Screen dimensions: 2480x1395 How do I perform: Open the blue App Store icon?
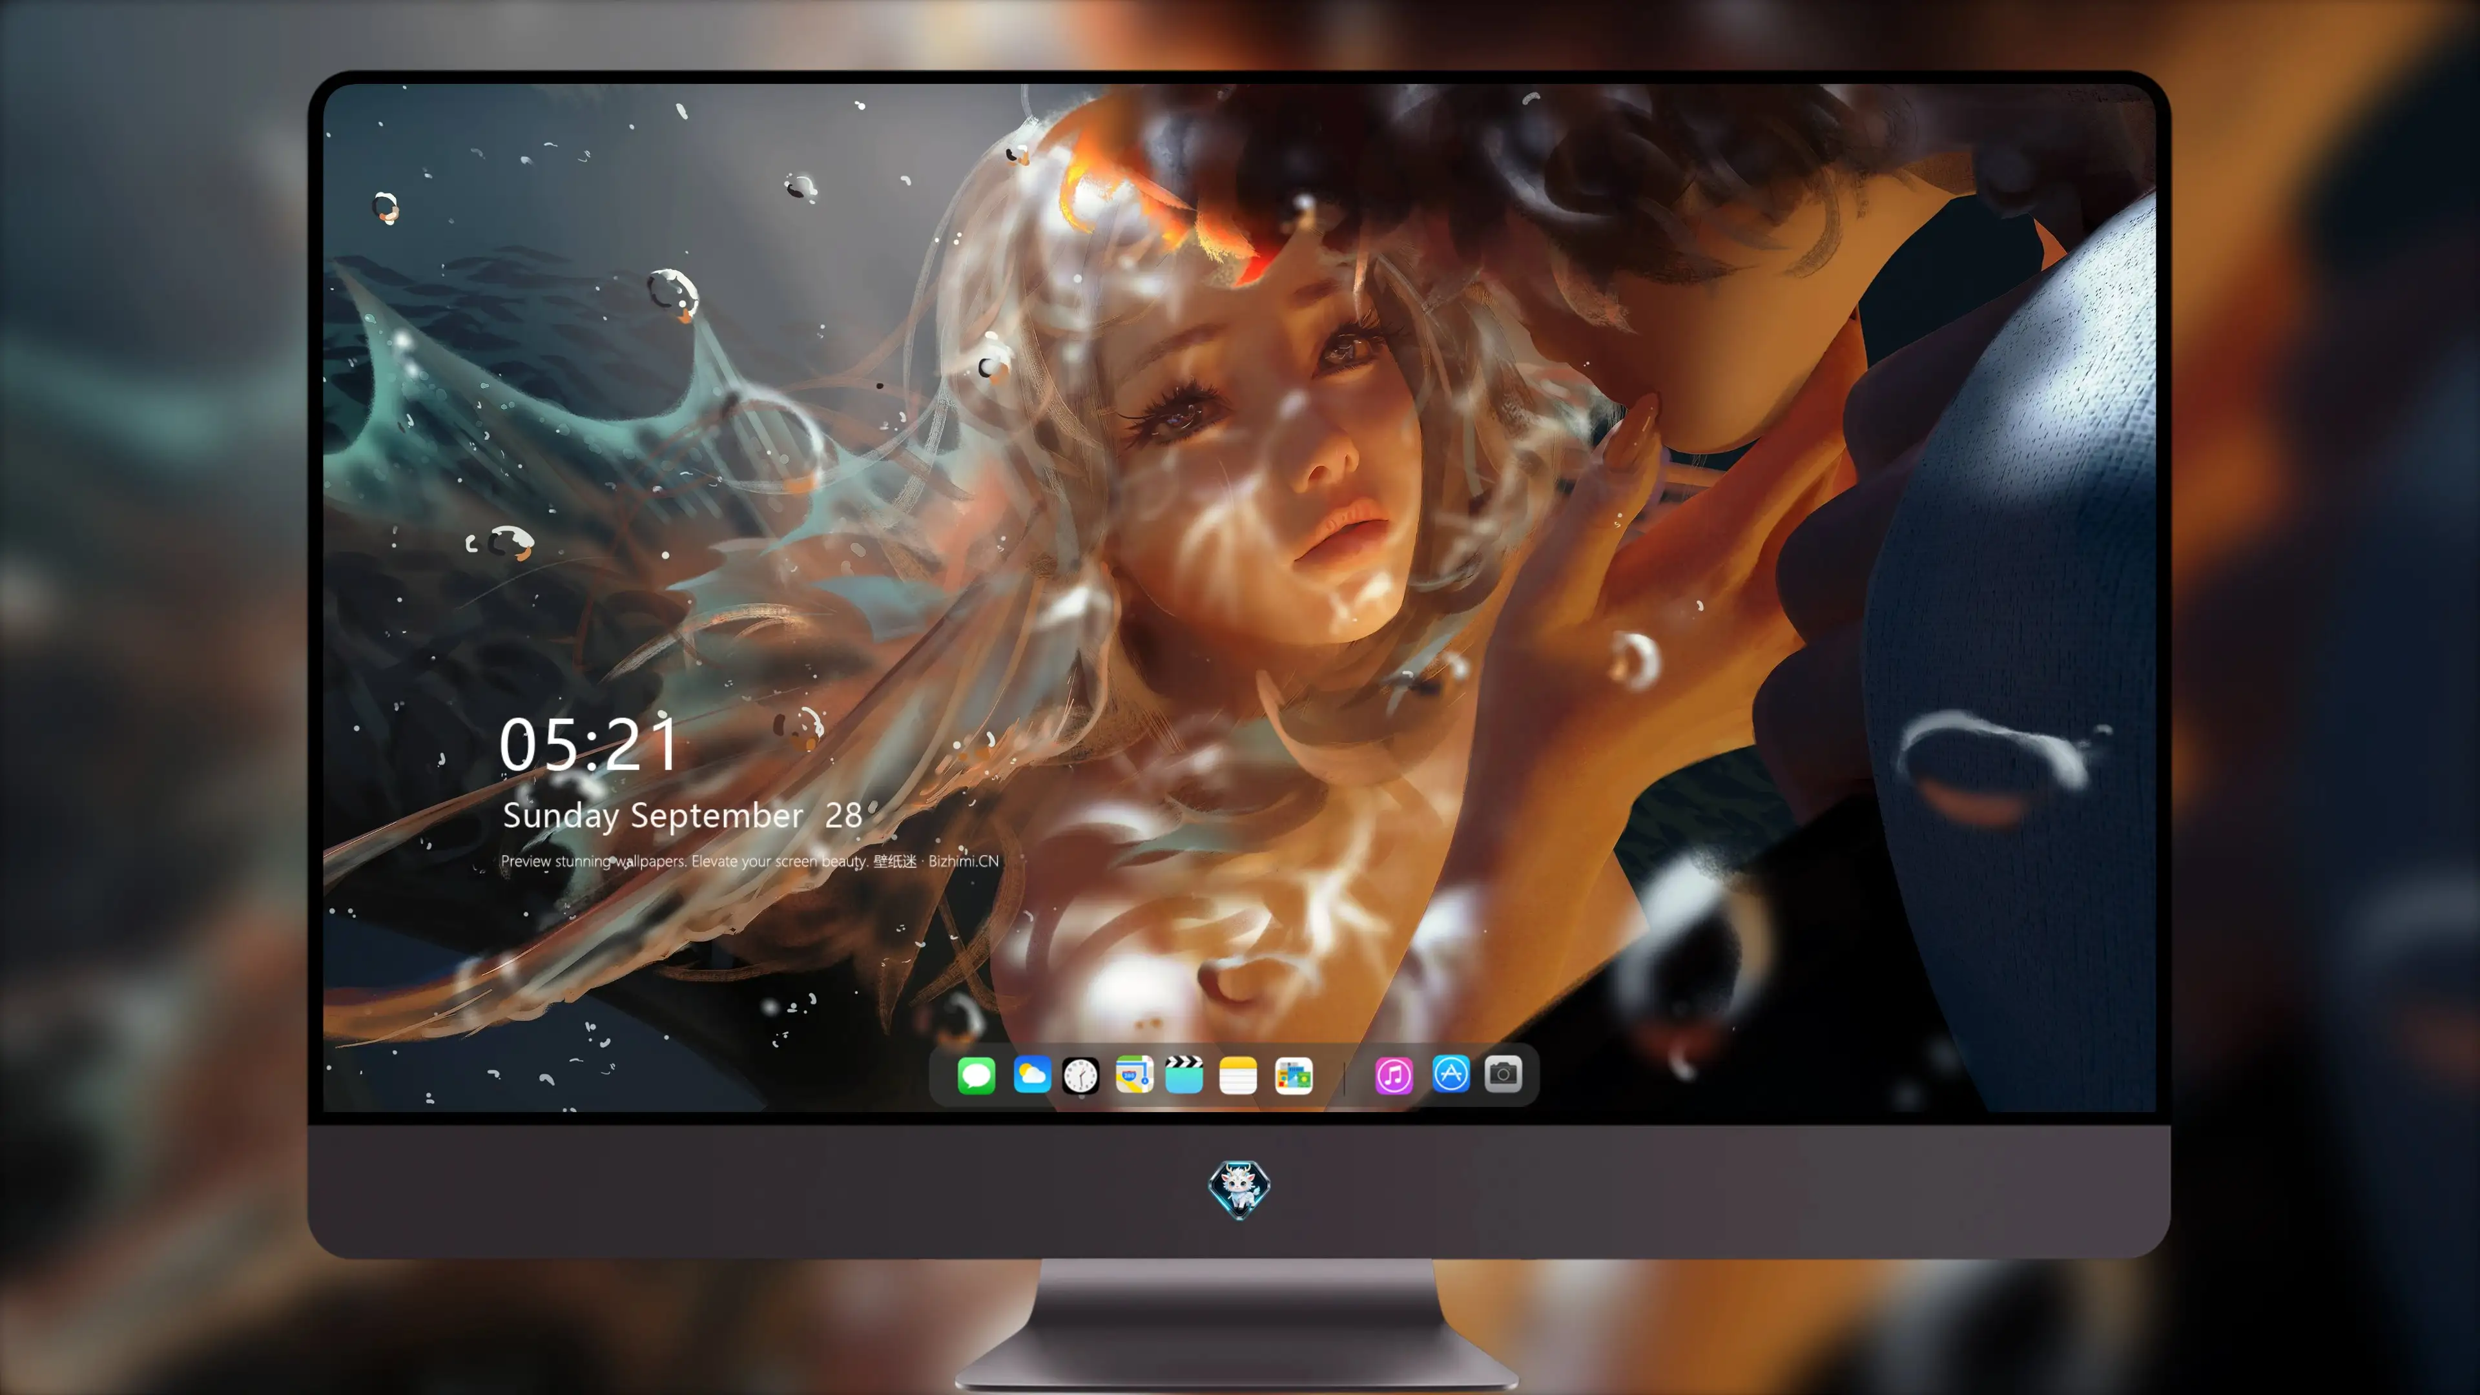(x=1451, y=1073)
